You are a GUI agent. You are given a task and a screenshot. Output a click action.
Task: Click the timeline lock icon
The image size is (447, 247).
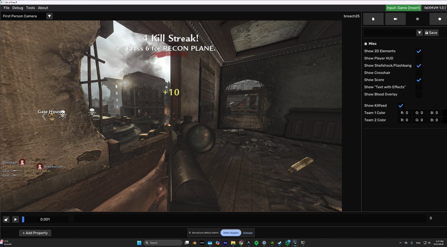[x=6, y=219]
